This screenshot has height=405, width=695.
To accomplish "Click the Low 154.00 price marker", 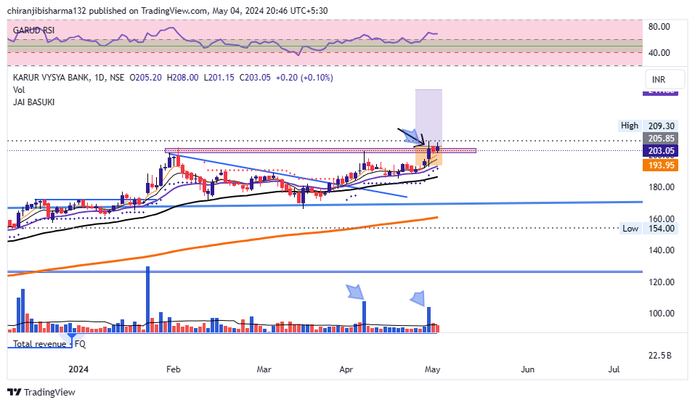I will (x=649, y=229).
